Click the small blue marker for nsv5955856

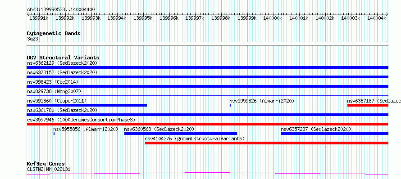54,134
